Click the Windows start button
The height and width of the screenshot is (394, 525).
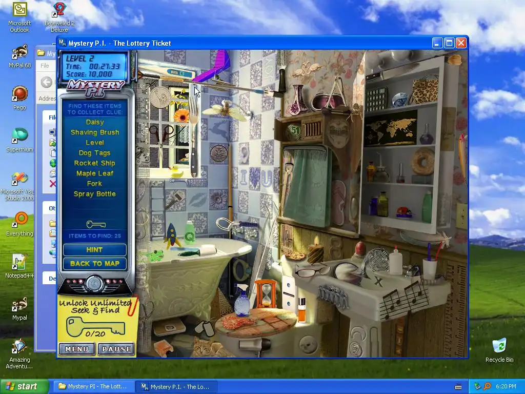[x=25, y=386]
